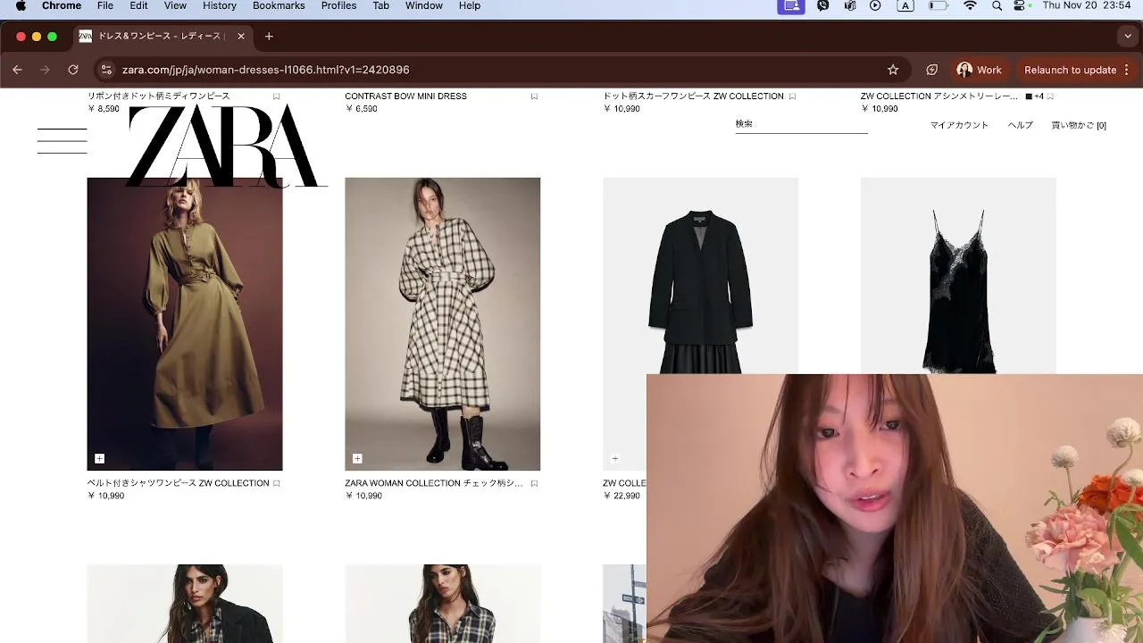Reload the Zara page
Screen dimensions: 1143x643
click(73, 70)
